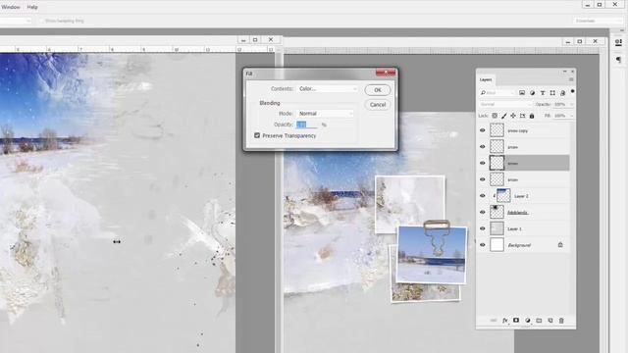Click the link layers icon
628x353 pixels.
pyautogui.click(x=494, y=321)
